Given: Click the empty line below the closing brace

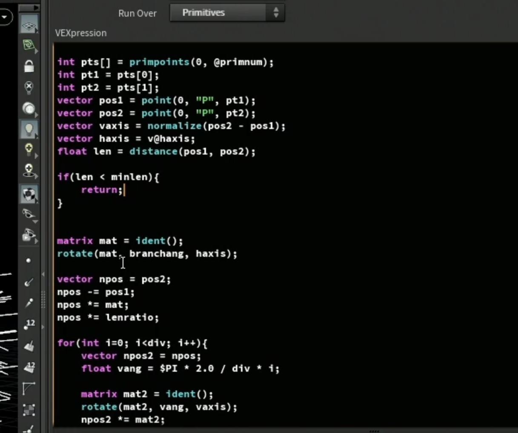Looking at the screenshot, I should click(285, 215).
